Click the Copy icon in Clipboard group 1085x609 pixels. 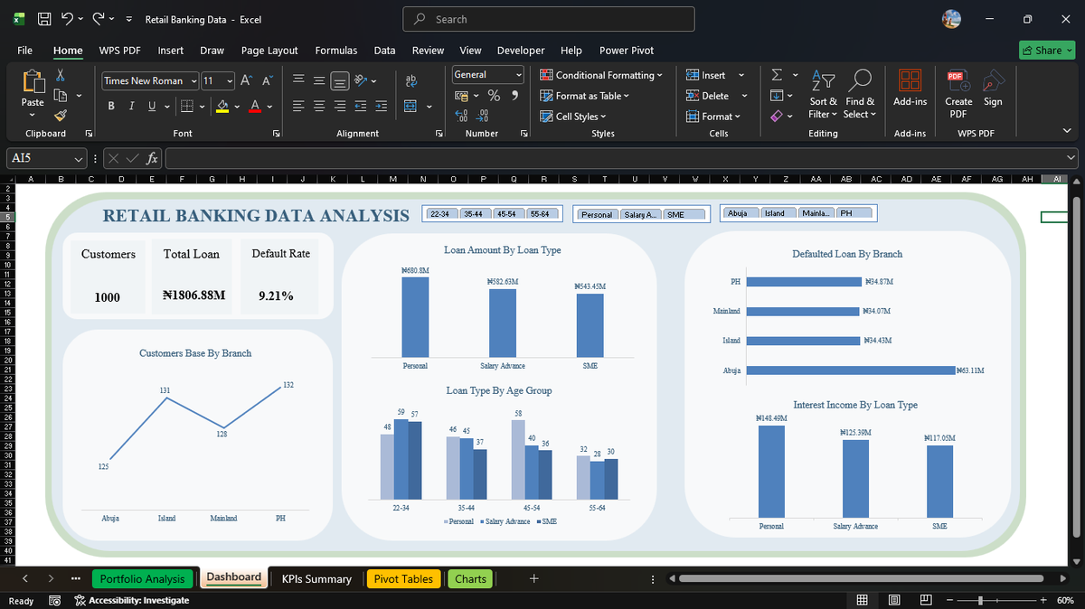[x=61, y=95]
